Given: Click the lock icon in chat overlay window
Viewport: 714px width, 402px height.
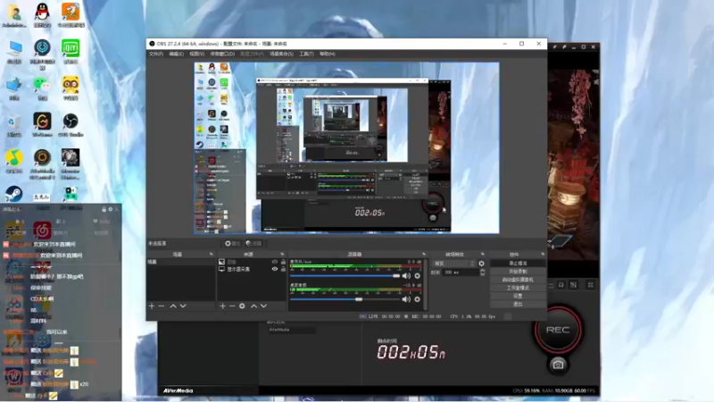Looking at the screenshot, I should (x=104, y=209).
